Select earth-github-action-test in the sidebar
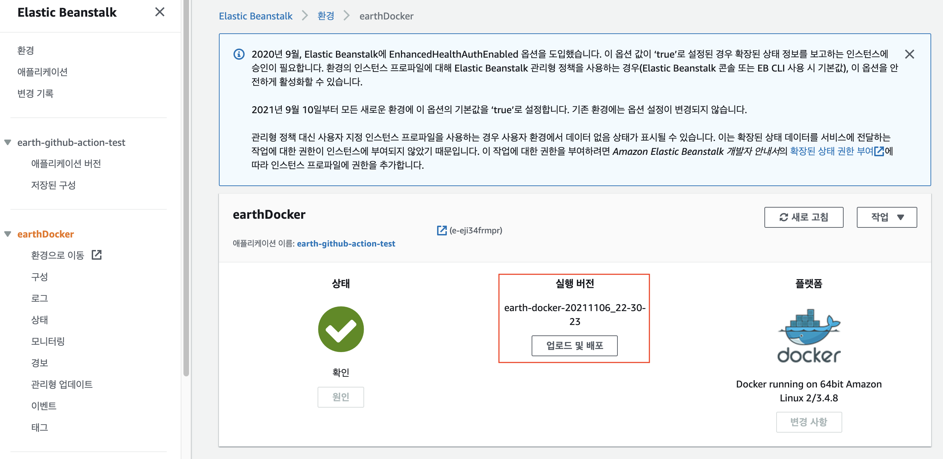 click(71, 142)
